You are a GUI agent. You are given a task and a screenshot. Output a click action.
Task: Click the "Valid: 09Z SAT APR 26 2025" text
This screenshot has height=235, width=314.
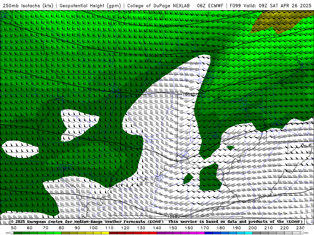point(277,5)
